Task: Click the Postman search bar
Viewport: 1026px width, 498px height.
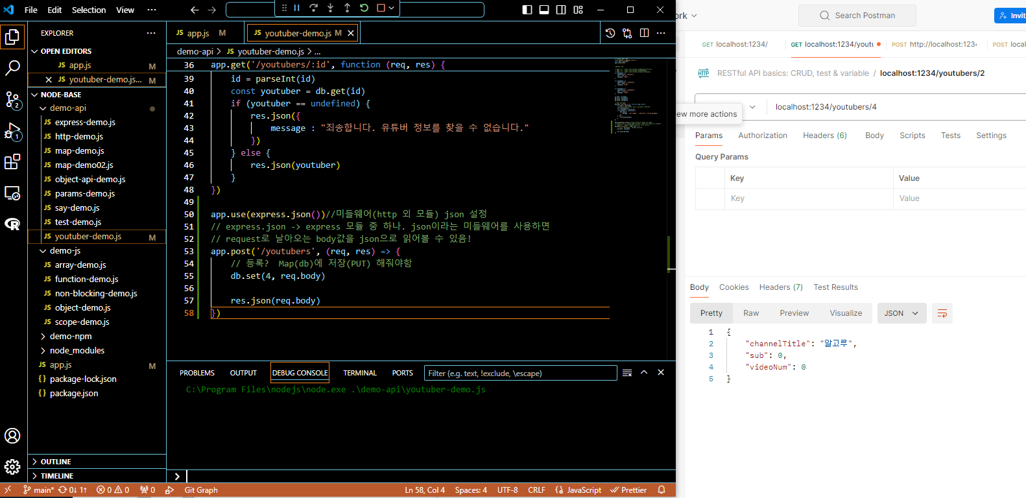Action: pyautogui.click(x=857, y=16)
